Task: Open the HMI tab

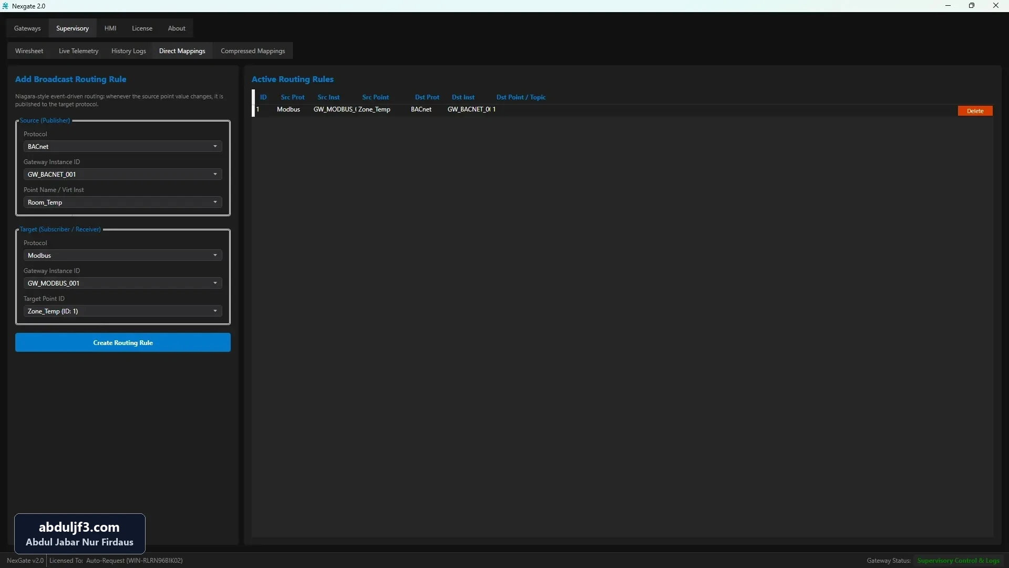Action: [110, 28]
